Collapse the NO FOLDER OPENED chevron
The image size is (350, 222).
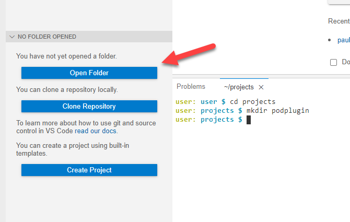pyautogui.click(x=11, y=37)
